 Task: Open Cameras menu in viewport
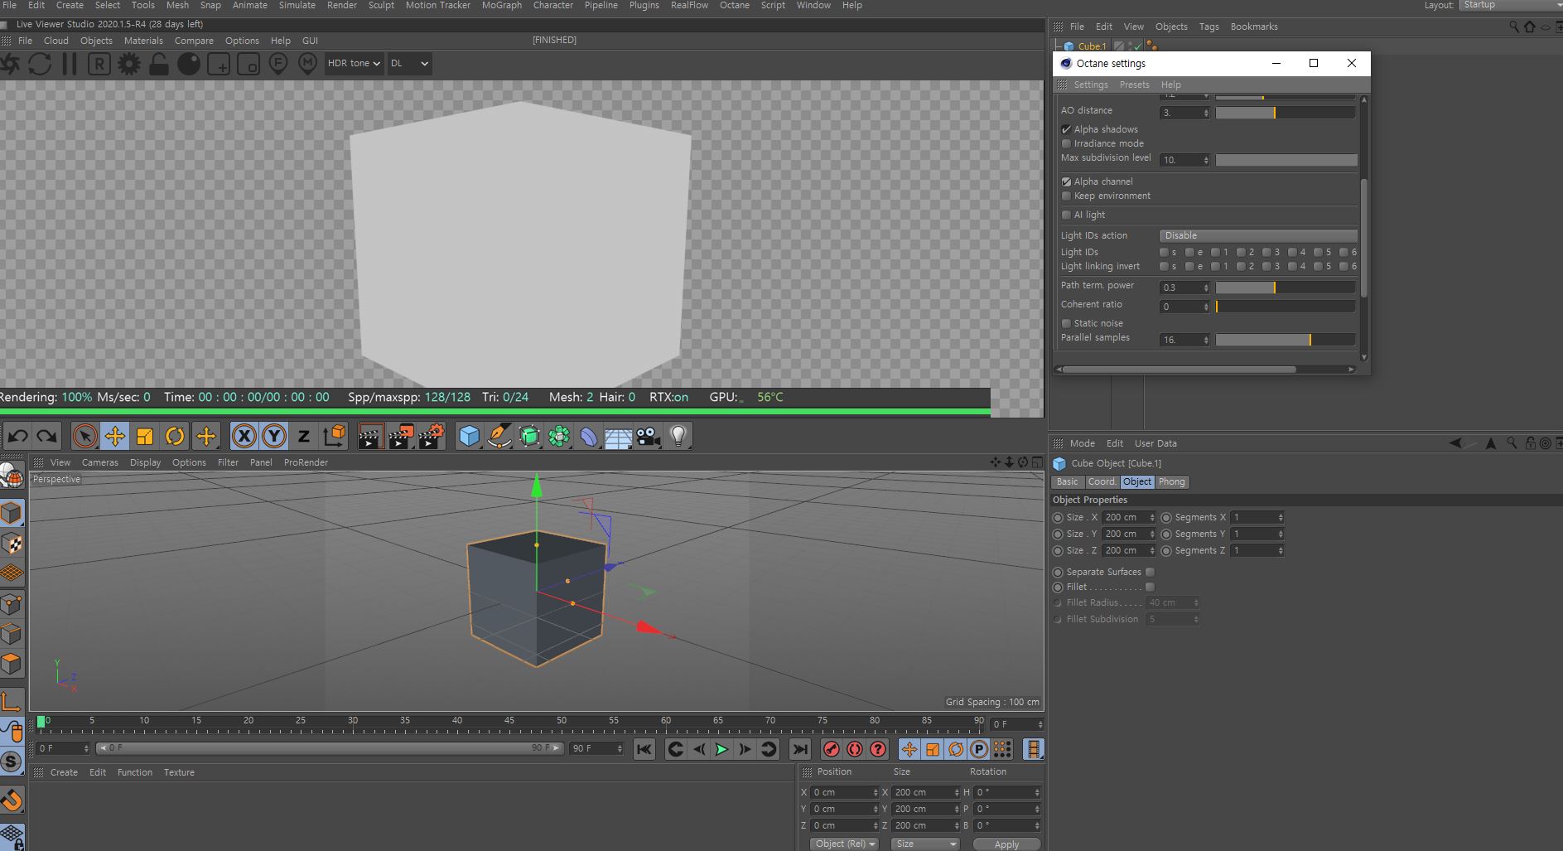click(99, 462)
